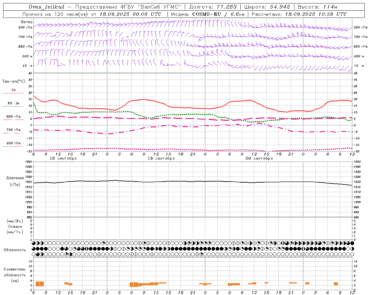
Task: Click the '2м' temperature legend entry
Action: click(x=14, y=90)
